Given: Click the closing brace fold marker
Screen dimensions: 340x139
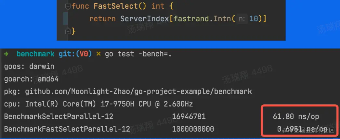Looking at the screenshot, I should tap(68, 31).
